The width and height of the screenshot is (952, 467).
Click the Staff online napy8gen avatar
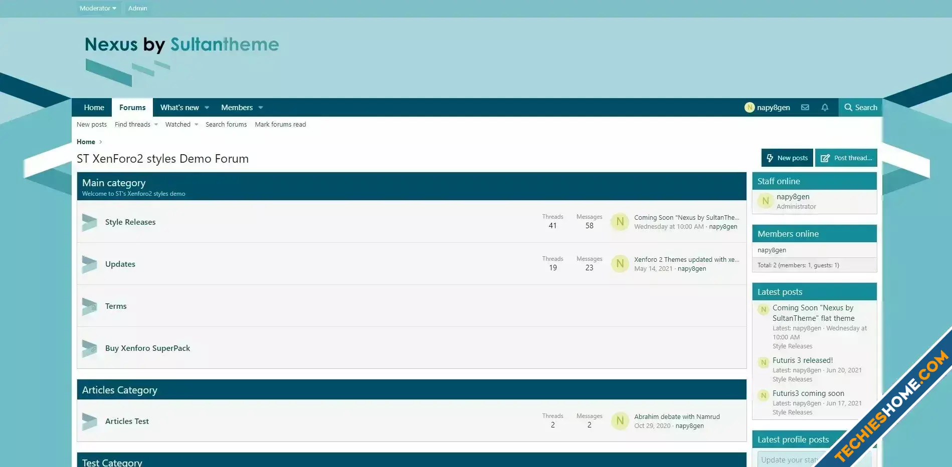(765, 201)
